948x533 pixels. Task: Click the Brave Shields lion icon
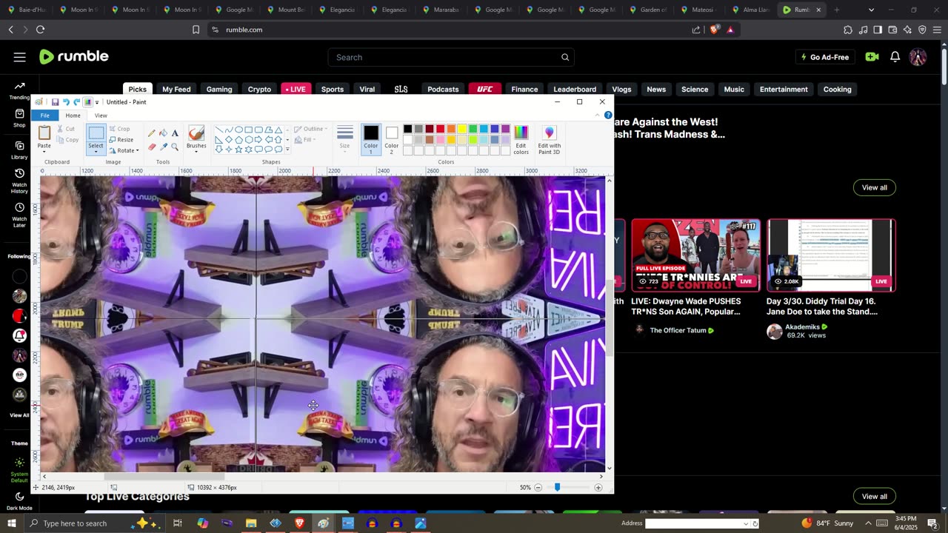(x=714, y=30)
